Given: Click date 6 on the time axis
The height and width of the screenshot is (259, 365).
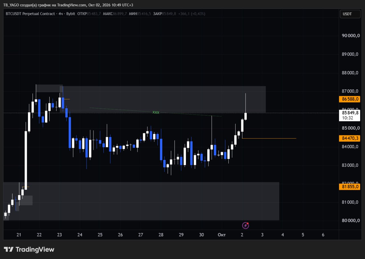Looking at the screenshot, I should 323,235.
